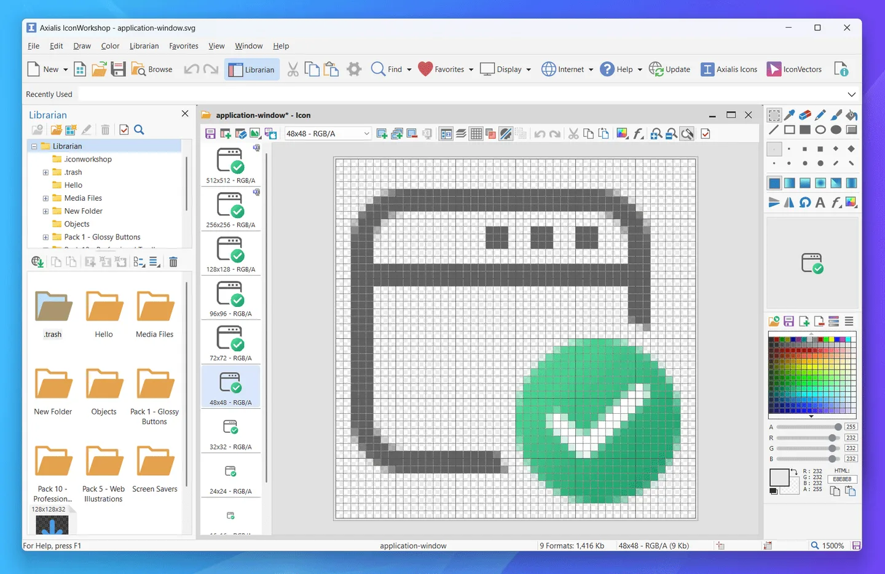The height and width of the screenshot is (574, 885).
Task: Open the Favorites dropdown arrow
Action: click(x=471, y=69)
